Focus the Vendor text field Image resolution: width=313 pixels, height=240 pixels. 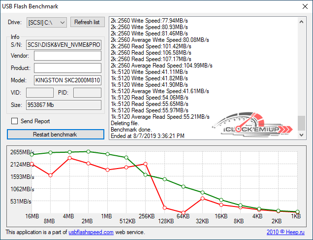coord(67,56)
